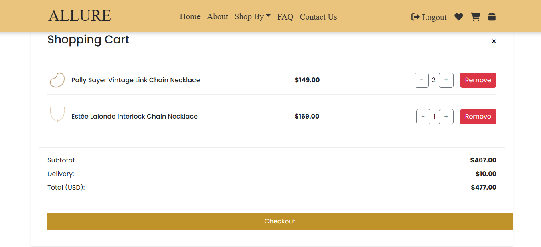Remove Estée Lalonde Interlock Chain Necklace
The height and width of the screenshot is (247, 541).
coord(478,117)
